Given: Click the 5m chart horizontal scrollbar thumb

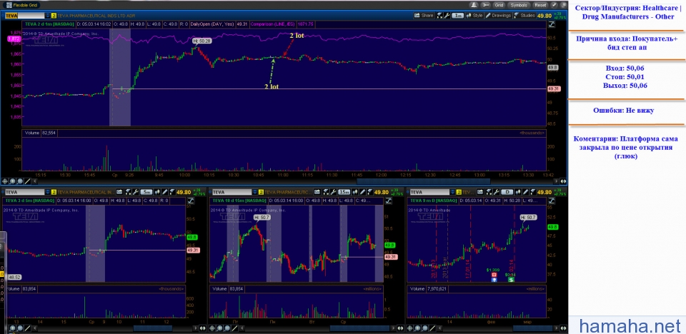Looking at the screenshot, I should 153,328.
